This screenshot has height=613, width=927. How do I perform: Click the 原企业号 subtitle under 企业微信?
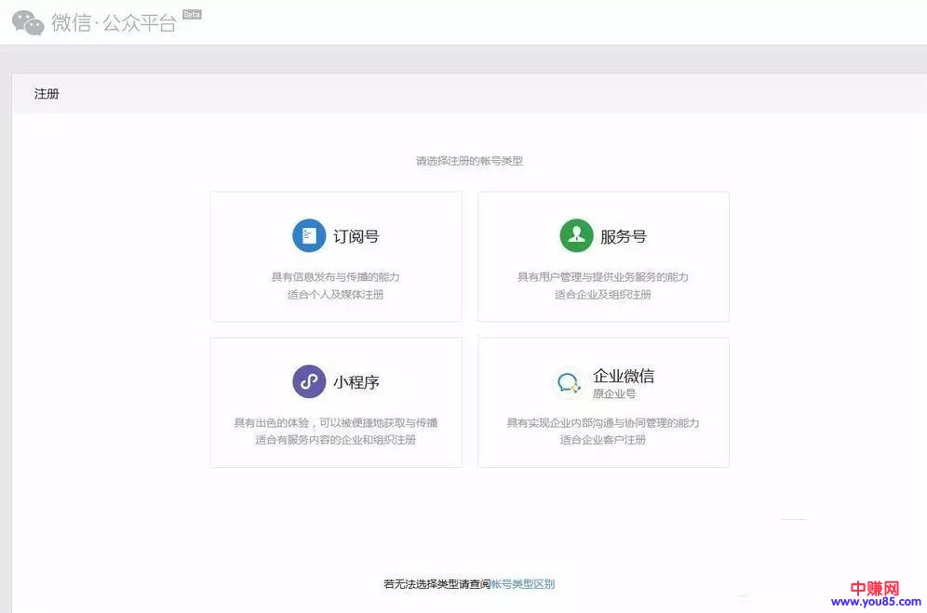point(614,394)
